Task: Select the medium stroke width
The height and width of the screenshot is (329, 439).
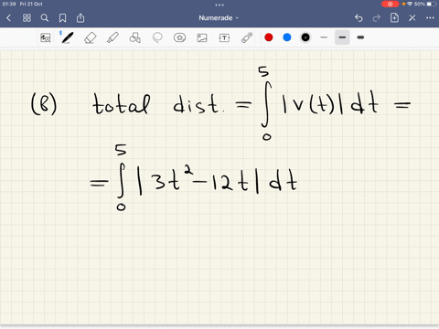Action: (x=342, y=37)
